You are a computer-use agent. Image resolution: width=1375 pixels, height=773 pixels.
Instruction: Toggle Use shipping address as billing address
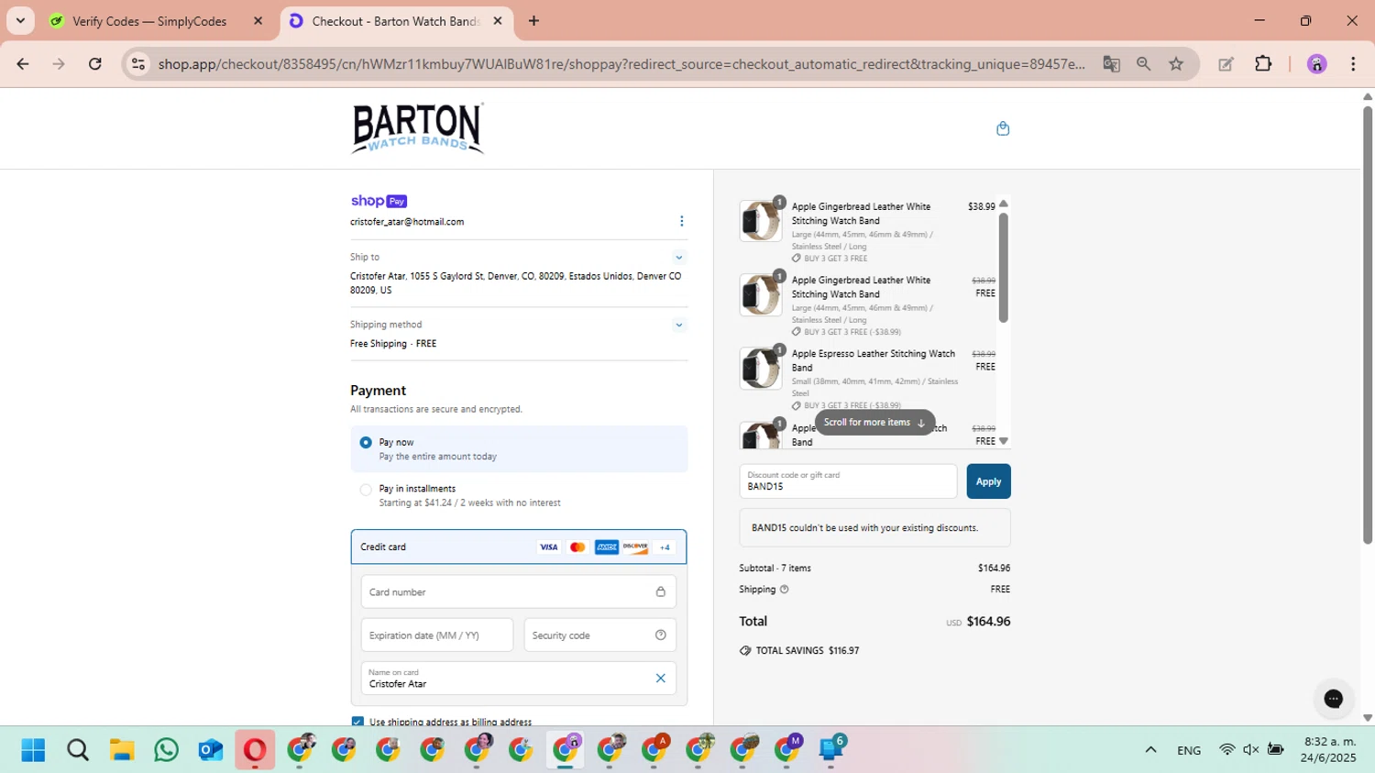pos(357,723)
